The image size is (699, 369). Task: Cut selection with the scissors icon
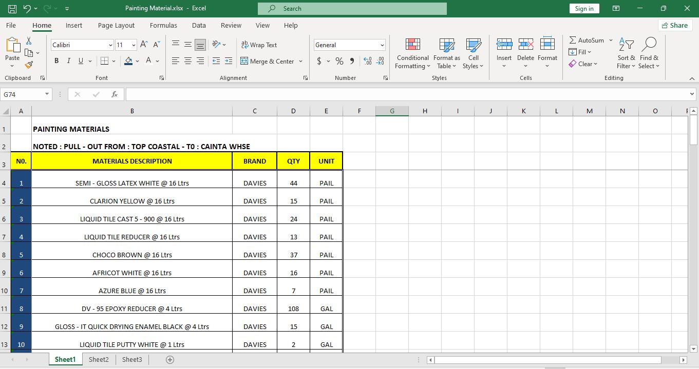(x=29, y=41)
